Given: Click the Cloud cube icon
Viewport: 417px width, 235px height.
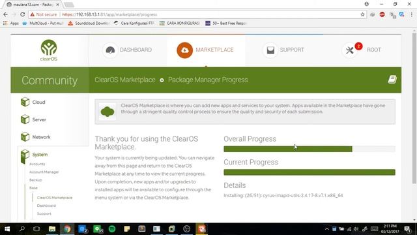Looking at the screenshot, I should [x=25, y=102].
